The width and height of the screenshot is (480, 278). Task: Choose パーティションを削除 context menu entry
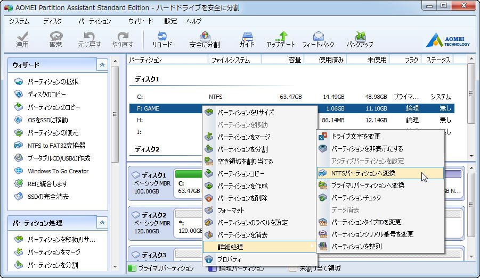coord(260,198)
